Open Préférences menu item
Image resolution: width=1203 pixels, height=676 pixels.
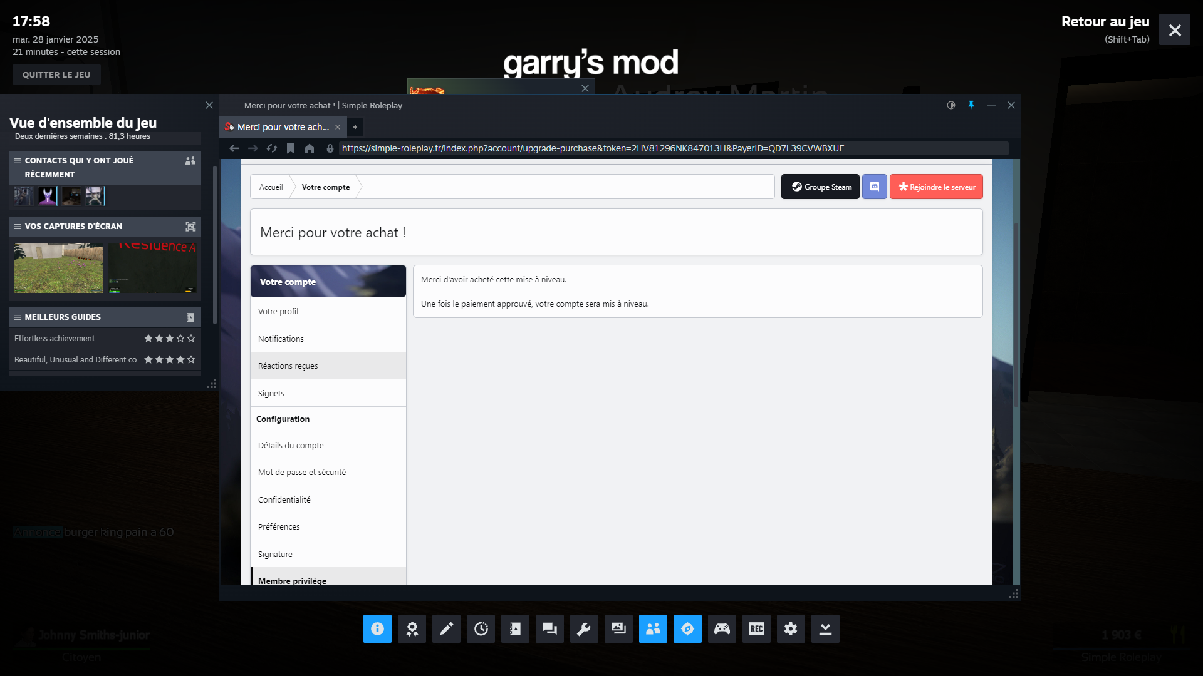(x=328, y=526)
